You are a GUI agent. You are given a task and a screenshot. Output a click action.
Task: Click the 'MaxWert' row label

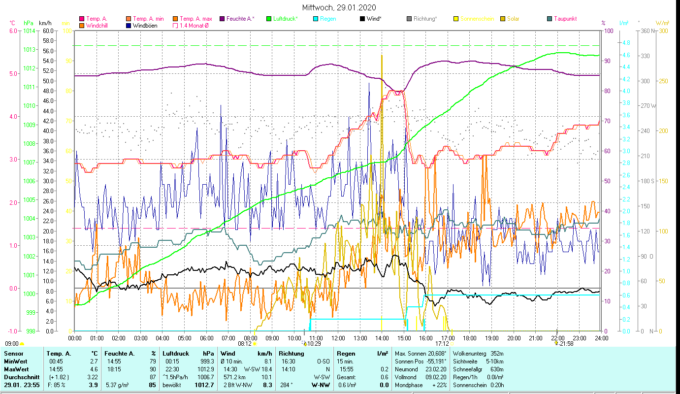click(x=16, y=369)
